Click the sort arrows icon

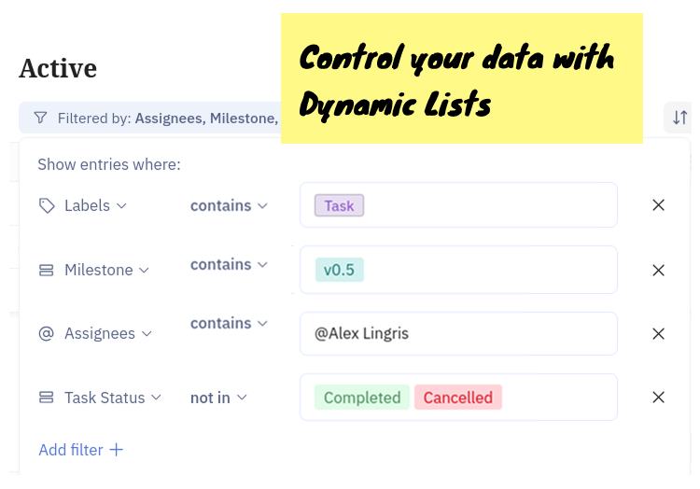click(x=679, y=118)
